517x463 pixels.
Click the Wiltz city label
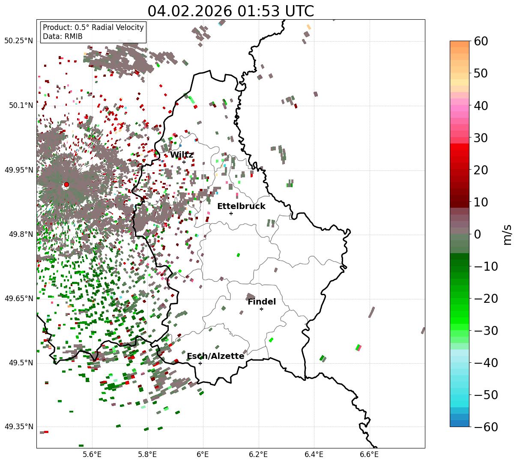coord(182,155)
